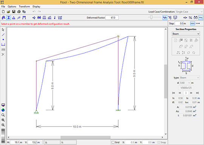
Task: Jump to the first section in the list
Action: click(x=173, y=93)
